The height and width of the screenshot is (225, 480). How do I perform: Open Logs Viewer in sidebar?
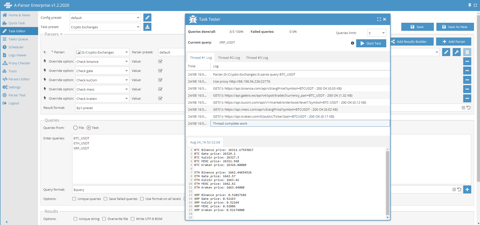(19, 55)
